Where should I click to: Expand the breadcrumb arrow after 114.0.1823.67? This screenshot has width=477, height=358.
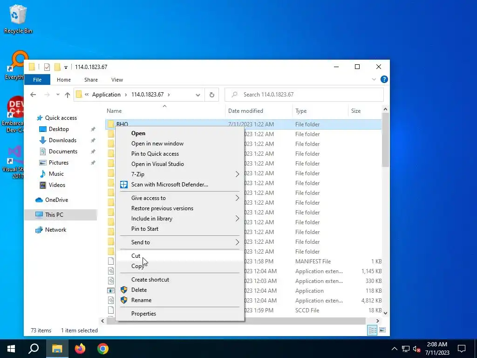pyautogui.click(x=169, y=95)
